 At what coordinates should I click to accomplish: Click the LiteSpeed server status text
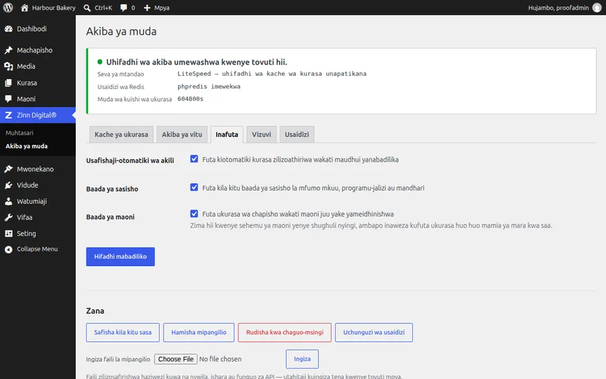[271, 73]
